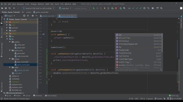The height and width of the screenshot is (102, 183).
Task: Collapse the utilits folder
Action: point(10,67)
